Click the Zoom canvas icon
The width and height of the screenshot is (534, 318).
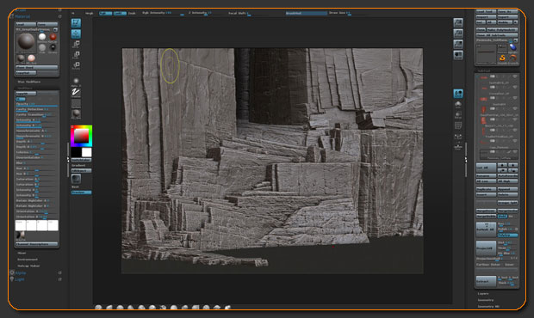[458, 34]
